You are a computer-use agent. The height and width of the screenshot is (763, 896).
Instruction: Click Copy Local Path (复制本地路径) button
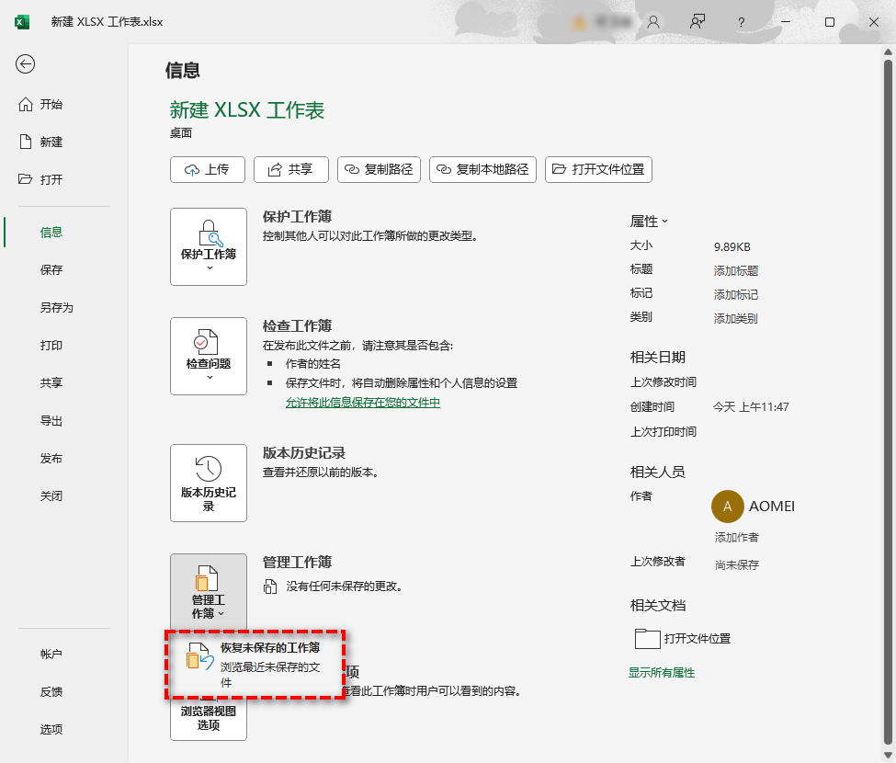pyautogui.click(x=482, y=169)
